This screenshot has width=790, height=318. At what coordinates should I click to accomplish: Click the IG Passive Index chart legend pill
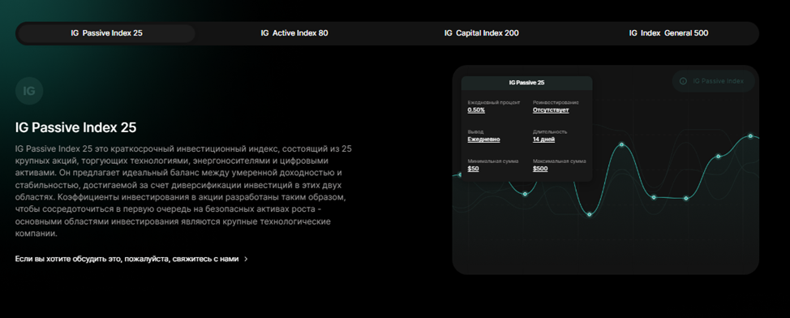714,81
